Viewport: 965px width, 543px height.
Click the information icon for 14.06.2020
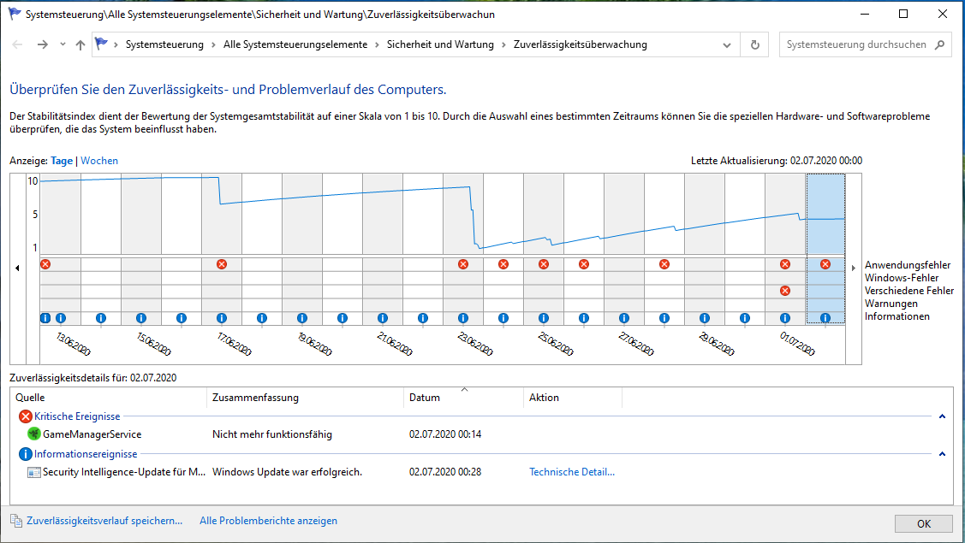pos(101,318)
